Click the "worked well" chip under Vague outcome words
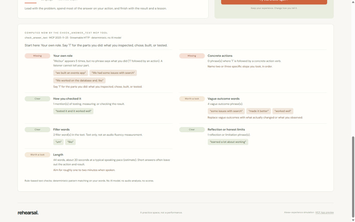 [283, 111]
